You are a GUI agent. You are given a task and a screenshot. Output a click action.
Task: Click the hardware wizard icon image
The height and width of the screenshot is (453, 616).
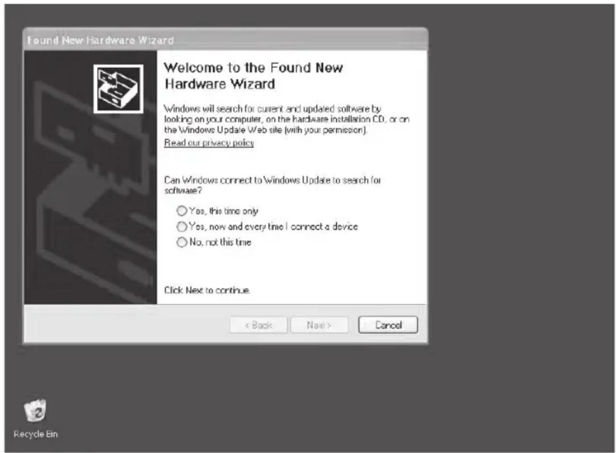tap(119, 89)
